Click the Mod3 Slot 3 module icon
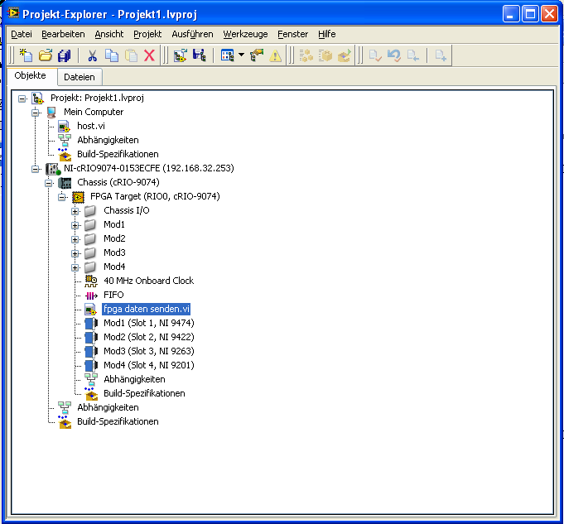This screenshot has width=564, height=524. click(91, 351)
